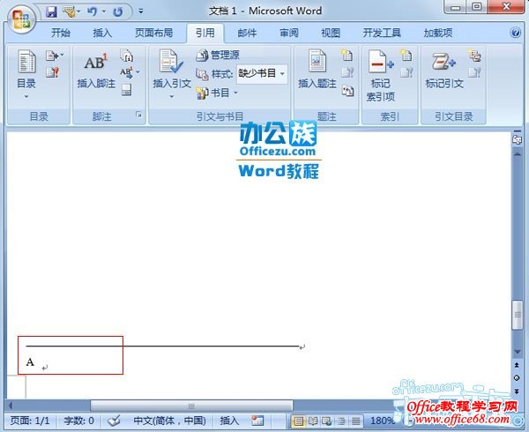Click the proofing check icon in status bar

coord(115,421)
